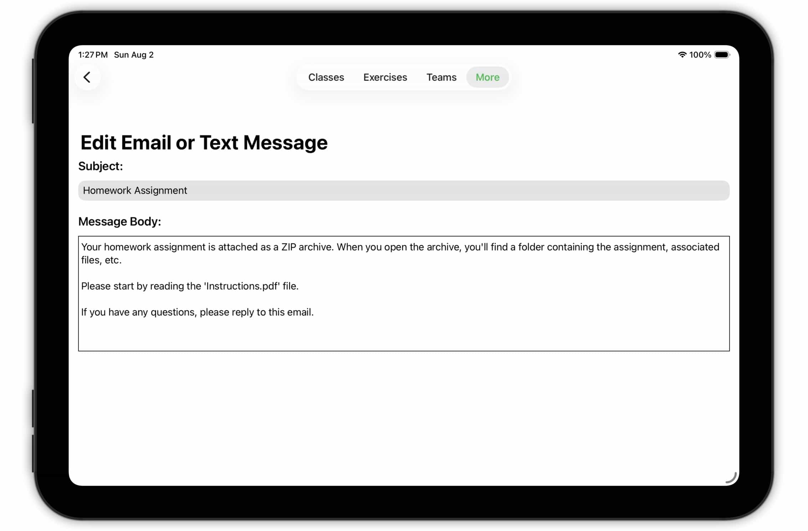Image resolution: width=808 pixels, height=531 pixels.
Task: Tap the battery icon in status bar
Action: (x=722, y=55)
